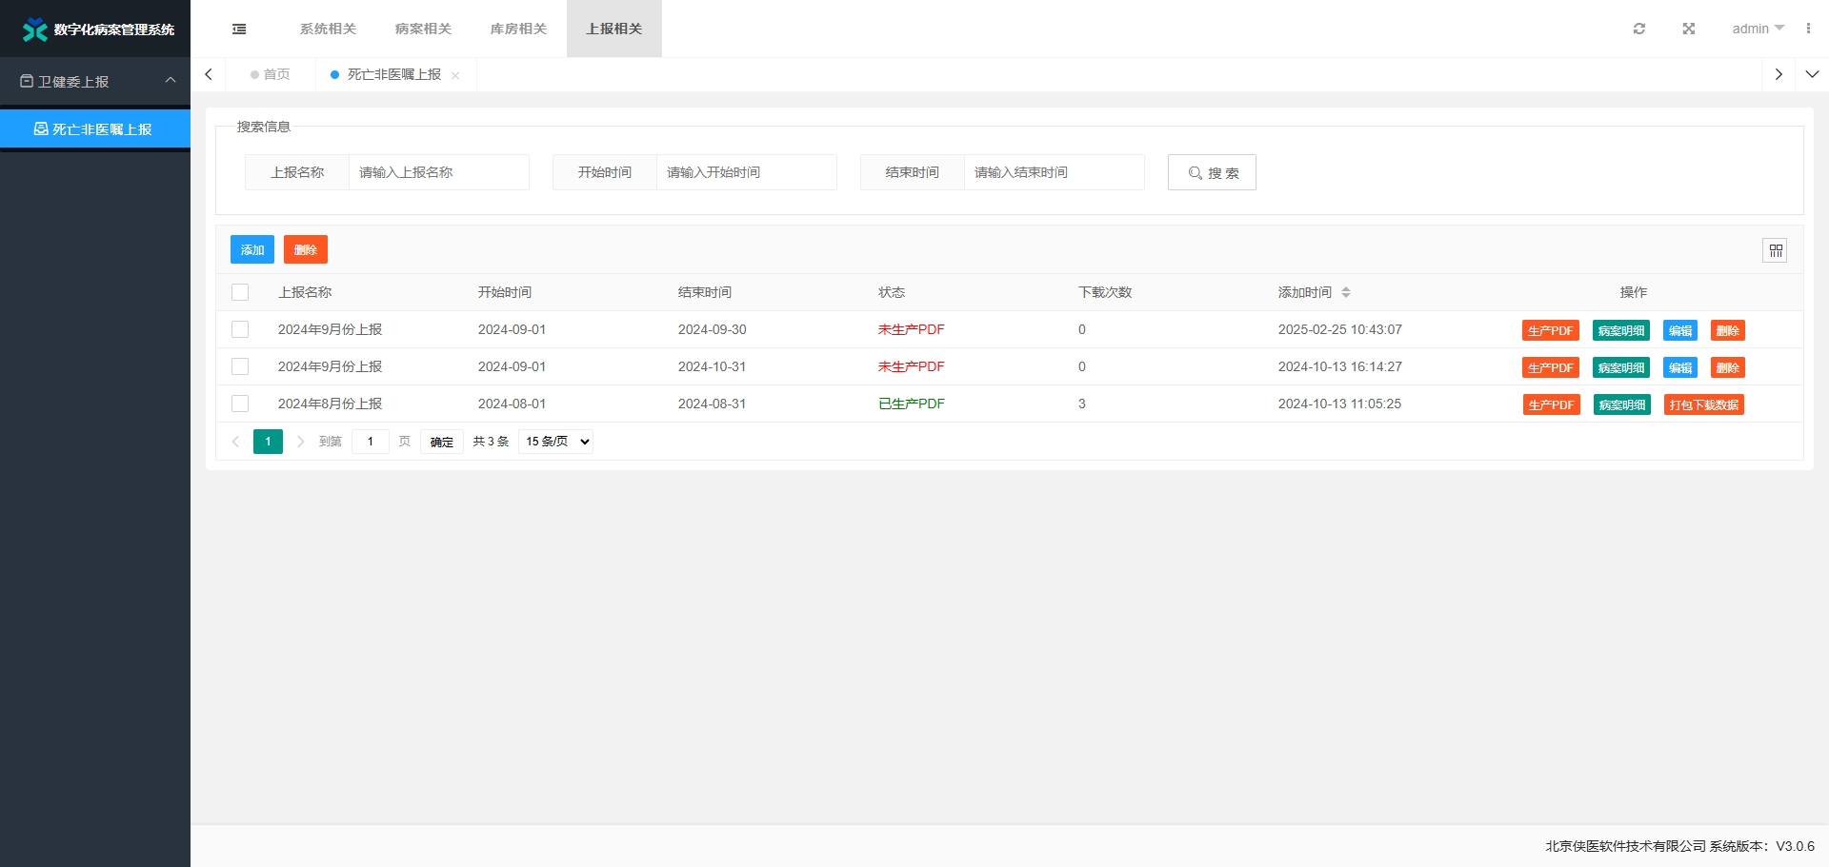The image size is (1829, 867).
Task: Open the 15 条/页 page size dropdown
Action: click(555, 442)
